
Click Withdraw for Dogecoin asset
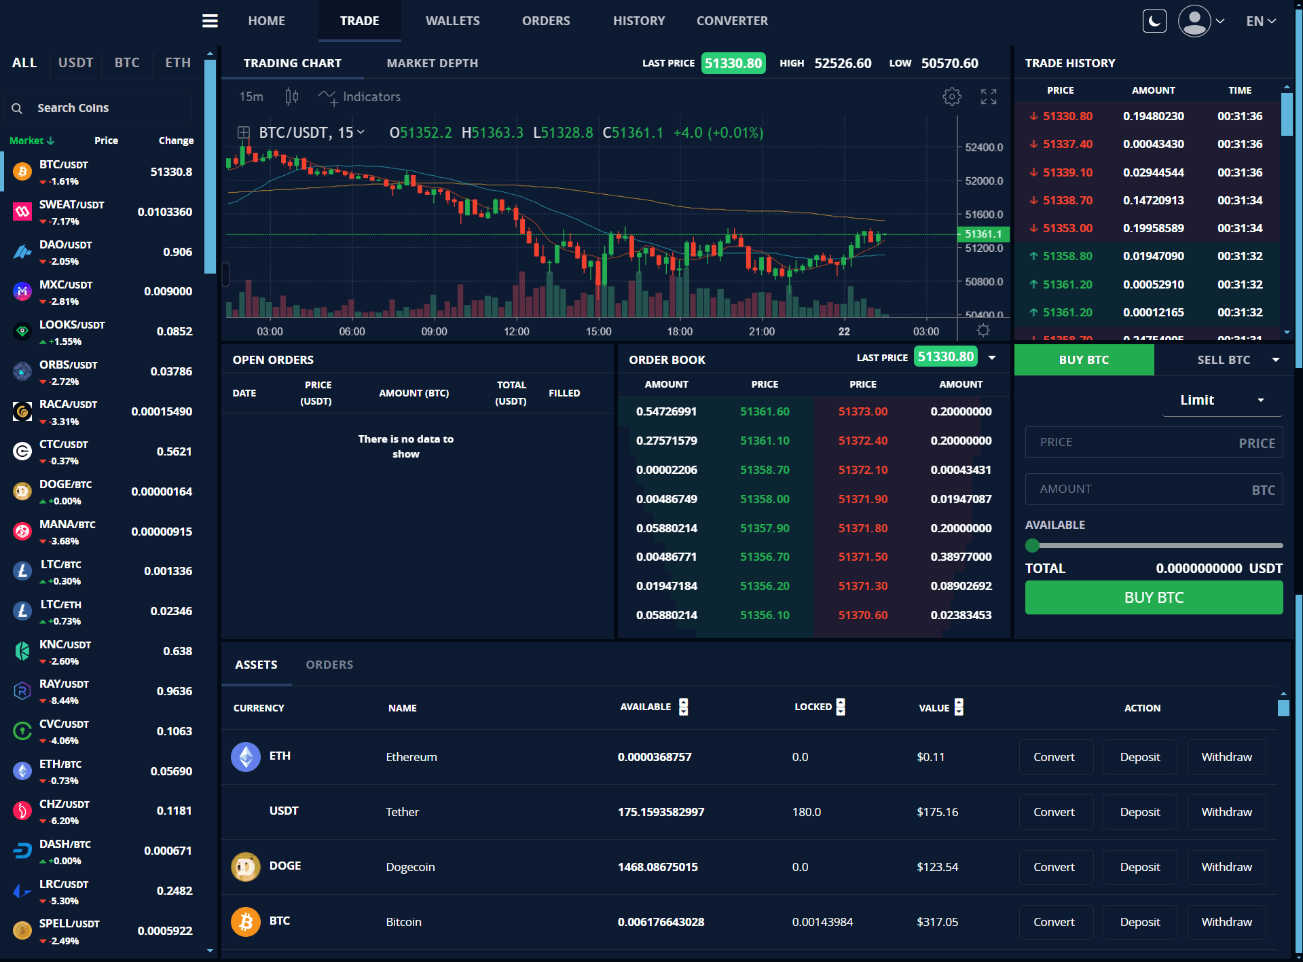pyautogui.click(x=1226, y=867)
